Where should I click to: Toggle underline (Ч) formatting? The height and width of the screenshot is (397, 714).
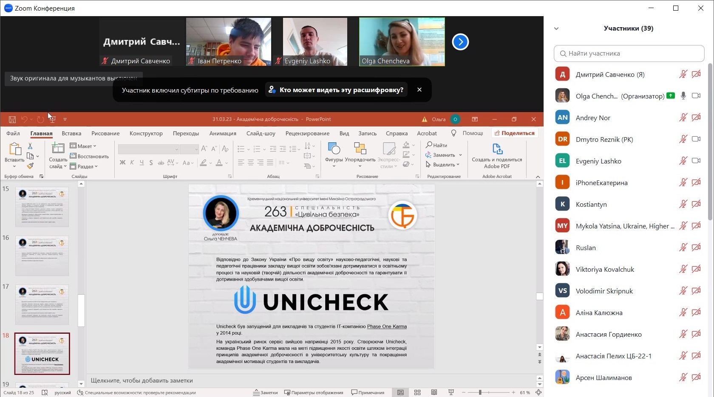[142, 163]
